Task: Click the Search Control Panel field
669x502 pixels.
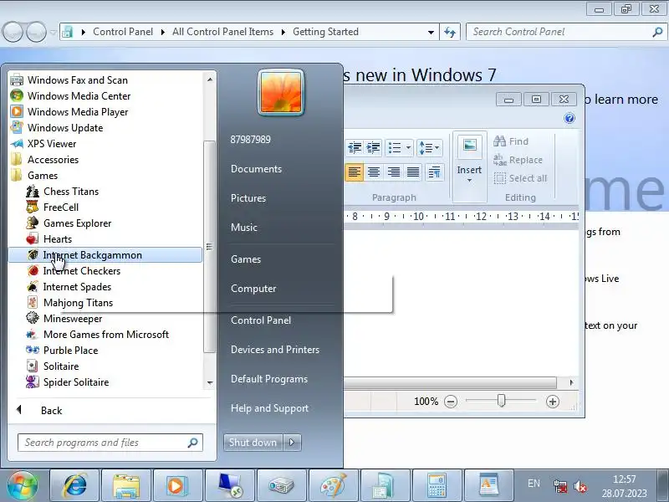Action: (566, 32)
